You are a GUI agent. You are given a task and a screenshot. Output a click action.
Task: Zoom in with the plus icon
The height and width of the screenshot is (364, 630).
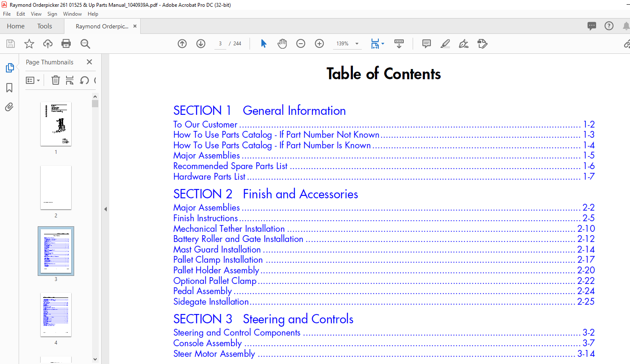click(x=319, y=44)
